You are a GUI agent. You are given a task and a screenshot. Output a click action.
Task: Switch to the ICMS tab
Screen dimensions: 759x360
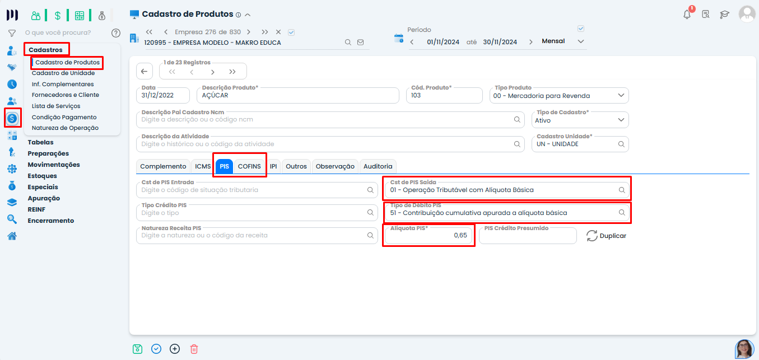coord(203,166)
